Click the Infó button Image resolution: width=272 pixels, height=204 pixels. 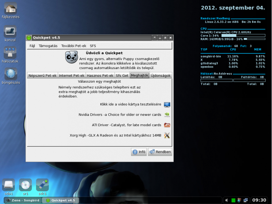click(139, 152)
